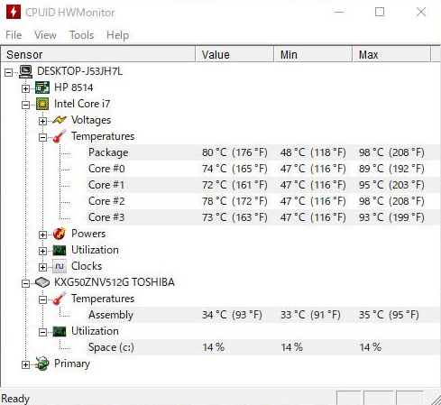441x405 pixels.
Task: Click the Primary battery plug icon
Action: click(x=42, y=364)
